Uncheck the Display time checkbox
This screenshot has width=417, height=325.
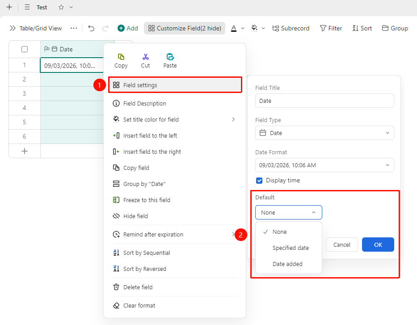[259, 181]
